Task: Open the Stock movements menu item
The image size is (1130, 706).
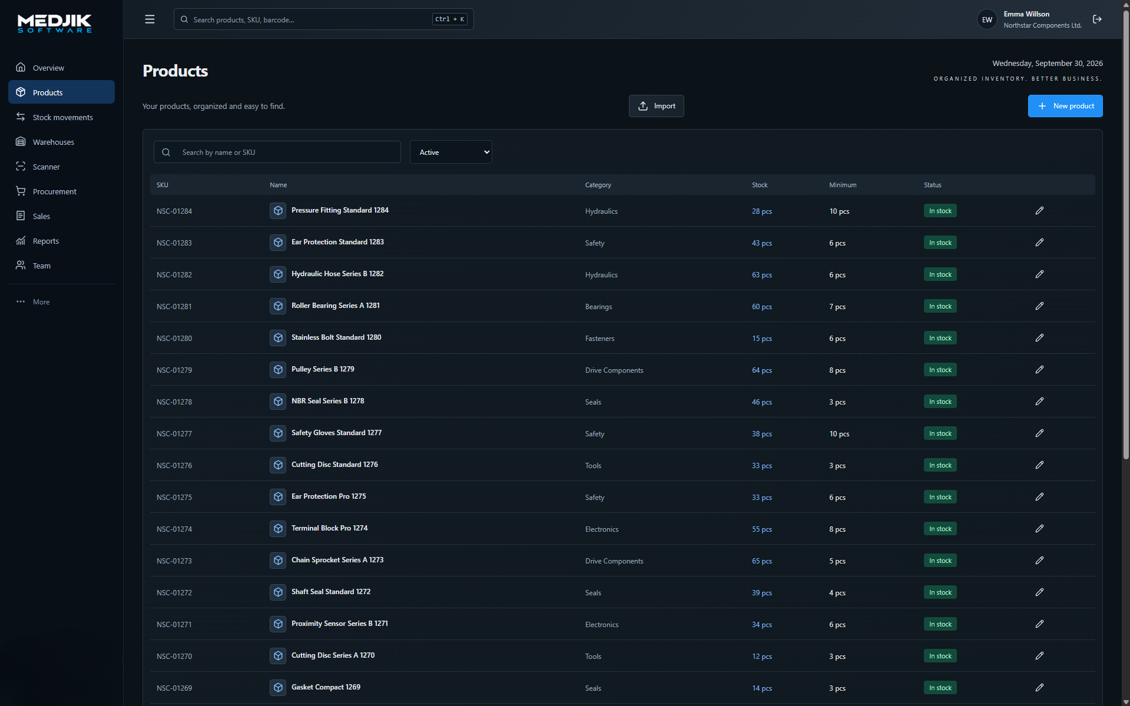Action: 61,117
